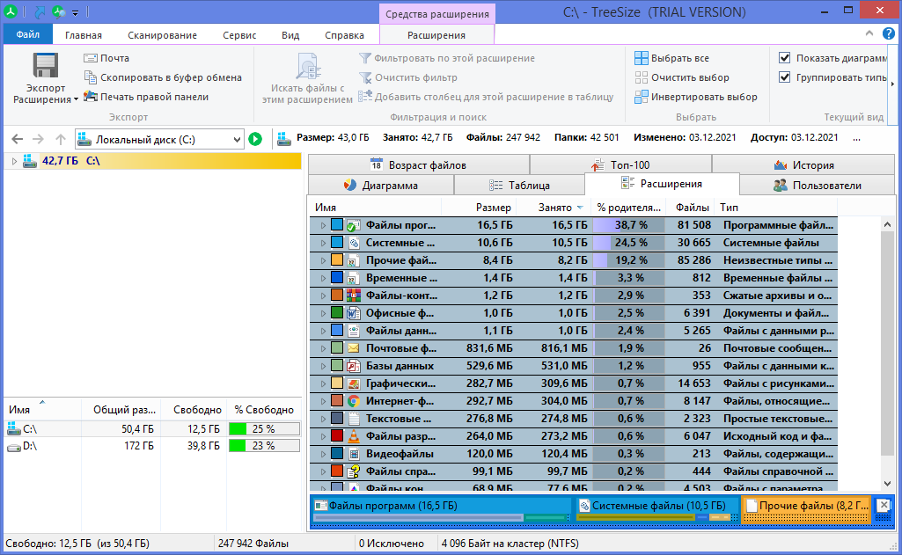This screenshot has height=555, width=902.
Task: Open the Экспорт Расширения dropdown arrow
Action: click(x=76, y=100)
